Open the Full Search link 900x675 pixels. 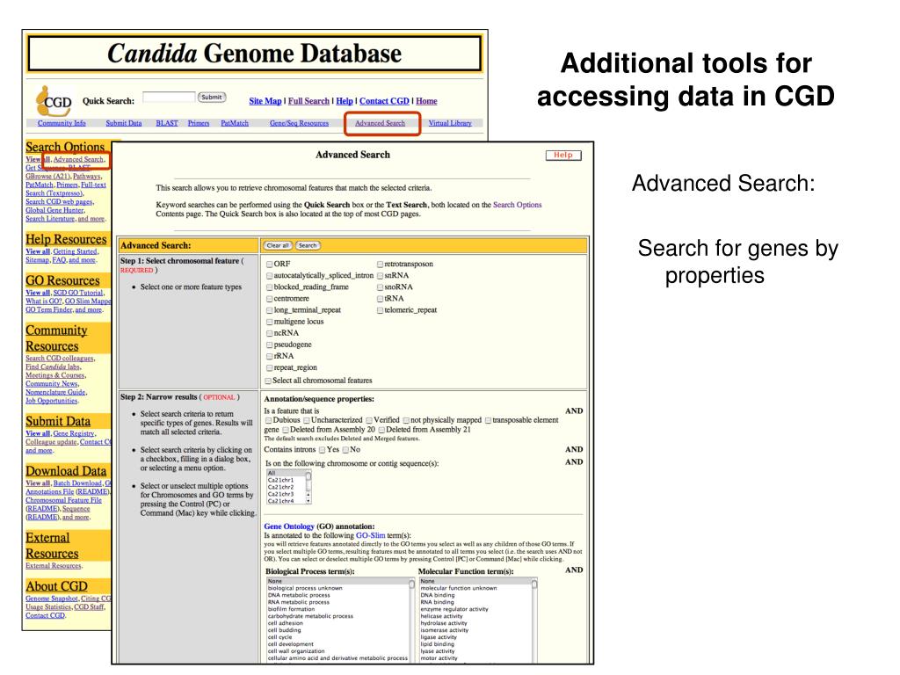tap(308, 101)
